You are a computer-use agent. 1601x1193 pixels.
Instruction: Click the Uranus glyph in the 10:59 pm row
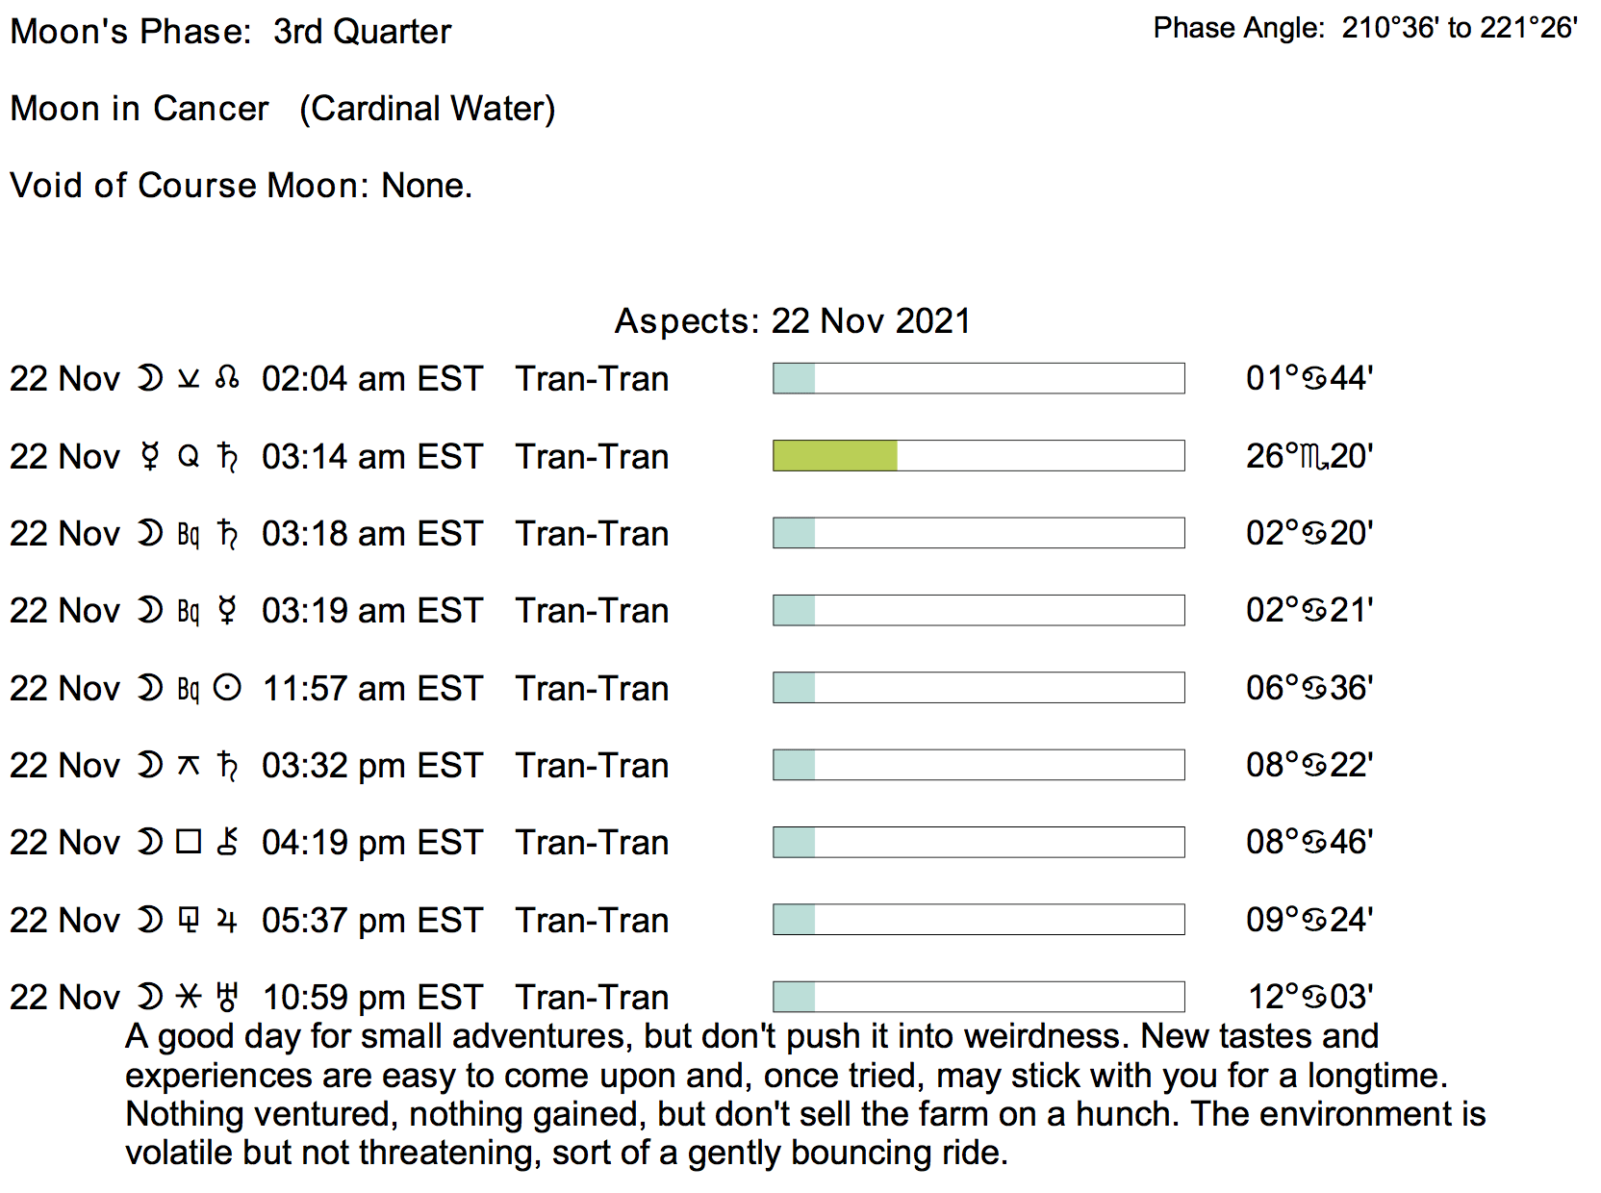[227, 997]
